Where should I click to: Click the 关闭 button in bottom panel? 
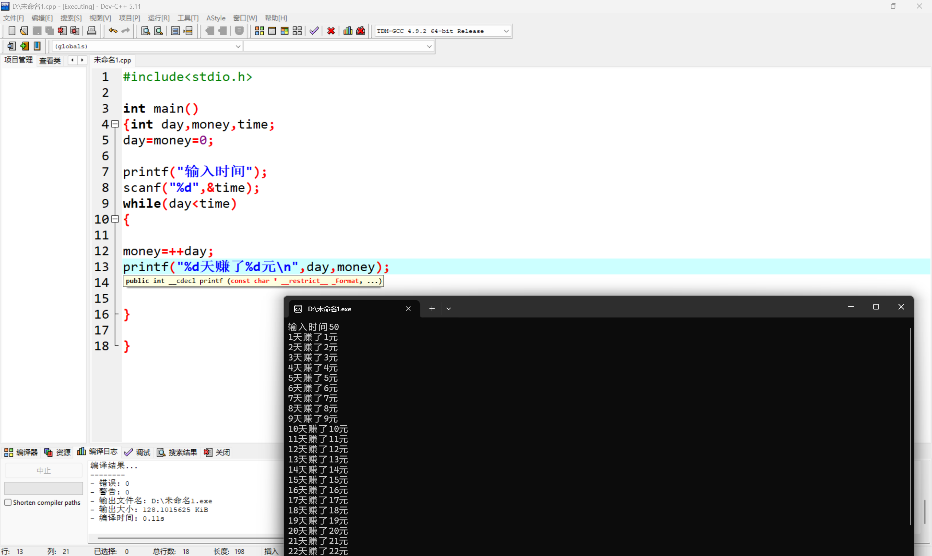click(x=217, y=452)
